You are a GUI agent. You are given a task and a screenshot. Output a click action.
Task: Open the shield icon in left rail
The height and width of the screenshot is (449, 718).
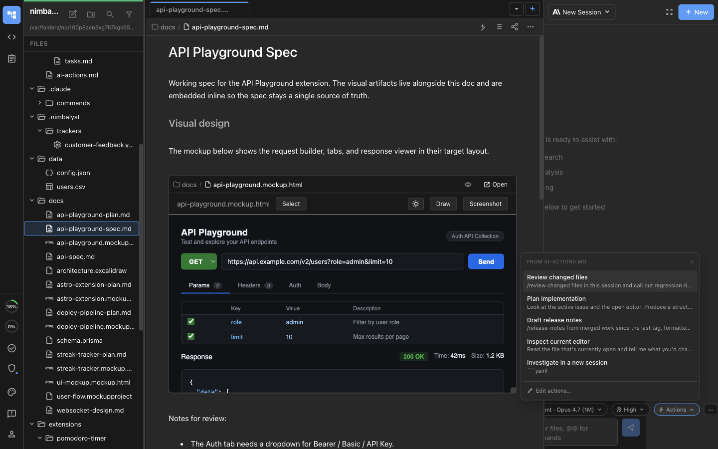[x=11, y=368]
